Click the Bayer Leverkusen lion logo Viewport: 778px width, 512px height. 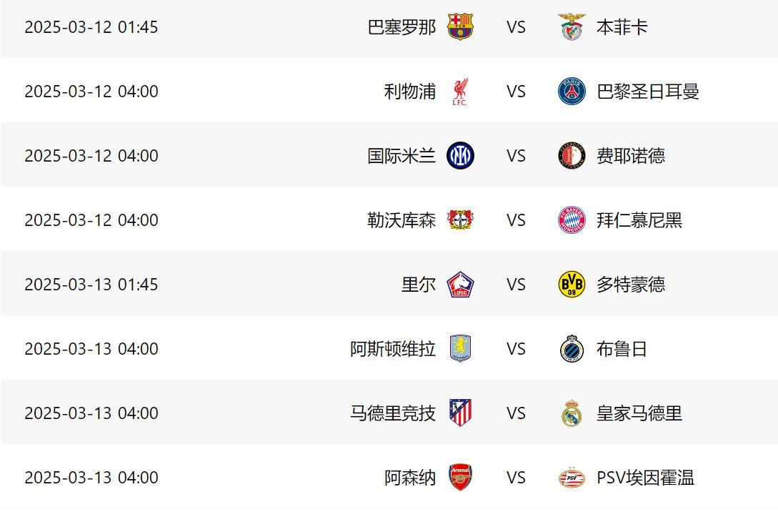tap(460, 220)
